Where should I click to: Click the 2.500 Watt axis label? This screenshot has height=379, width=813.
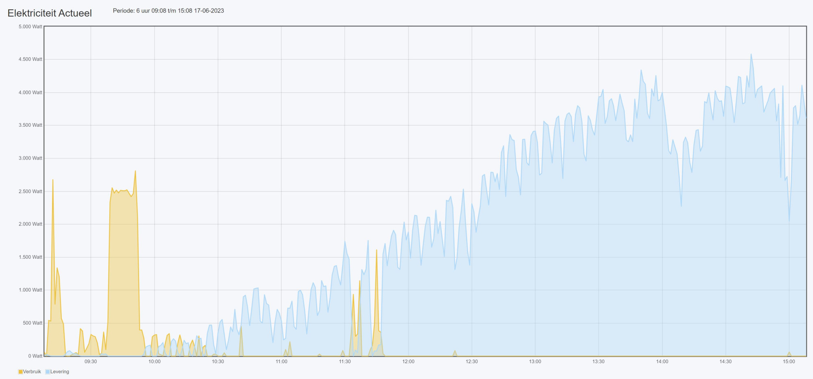[x=30, y=191]
